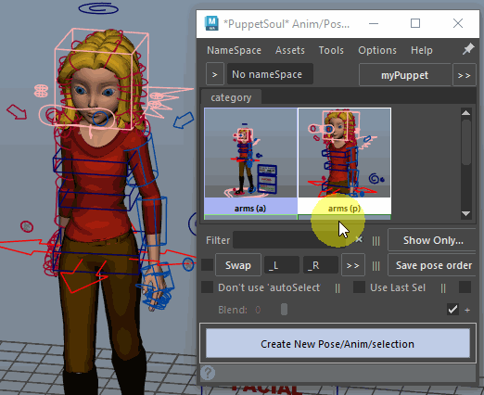Select the arms (p) pose thumbnail
This screenshot has width=484, height=395.
coord(344,153)
